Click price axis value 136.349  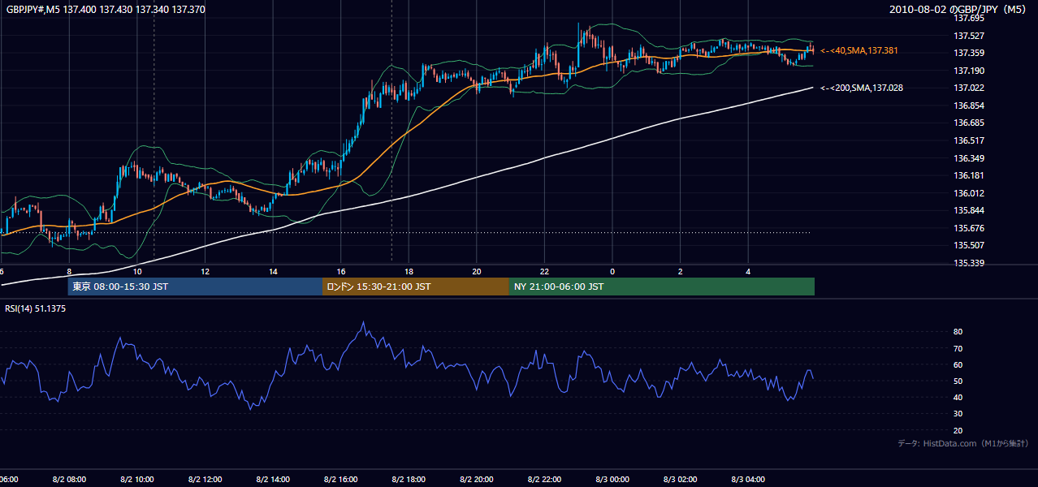pos(969,158)
